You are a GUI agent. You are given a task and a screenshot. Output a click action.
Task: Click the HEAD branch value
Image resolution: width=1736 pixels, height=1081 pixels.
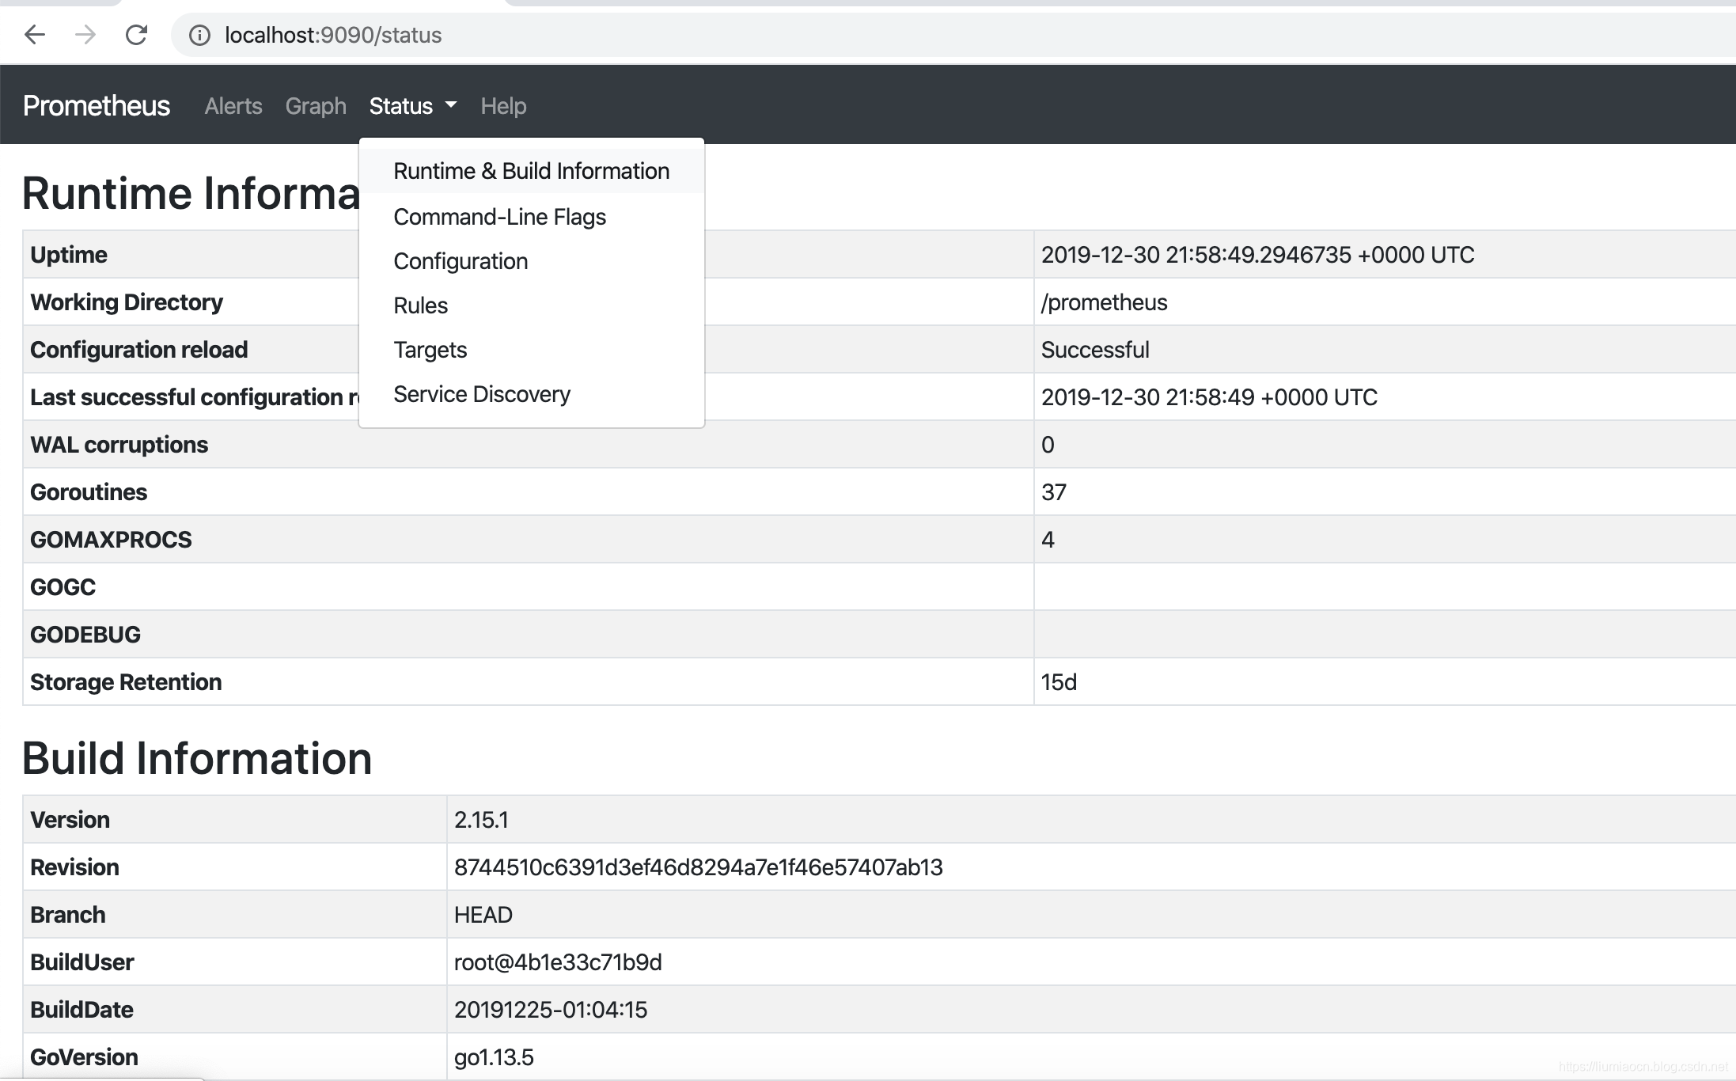(x=483, y=915)
